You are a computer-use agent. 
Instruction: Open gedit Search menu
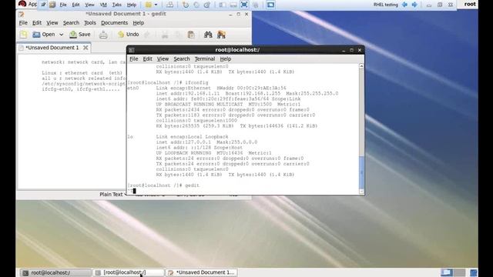71,23
